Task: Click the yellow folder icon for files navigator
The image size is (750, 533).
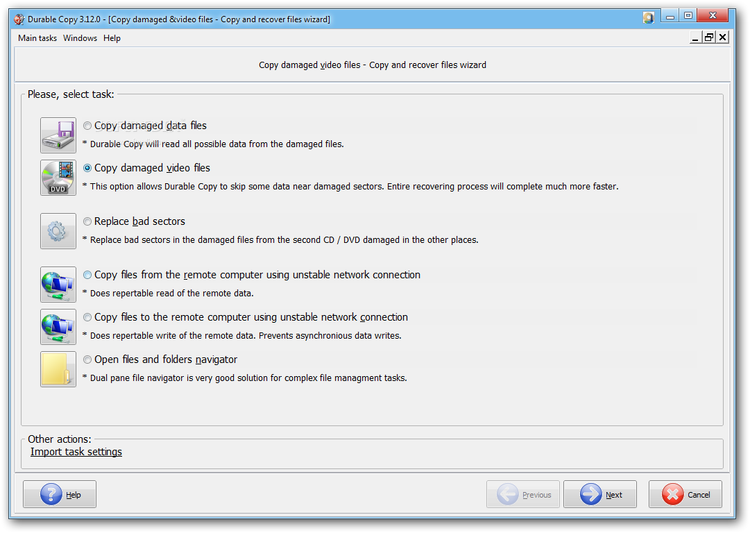Action: pos(58,369)
